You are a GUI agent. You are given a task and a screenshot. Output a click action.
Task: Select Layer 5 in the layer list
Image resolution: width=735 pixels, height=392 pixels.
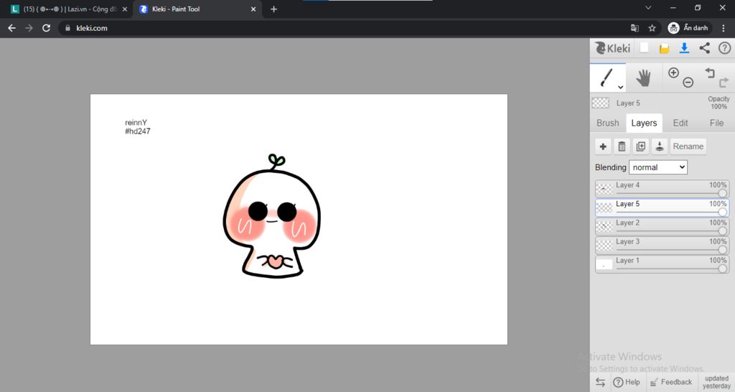click(x=663, y=207)
